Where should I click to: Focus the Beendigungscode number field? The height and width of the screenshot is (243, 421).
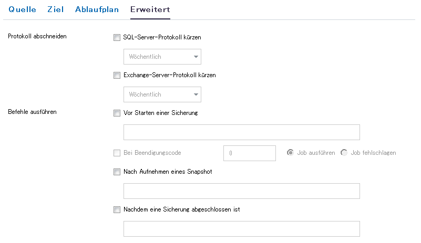[x=249, y=153]
